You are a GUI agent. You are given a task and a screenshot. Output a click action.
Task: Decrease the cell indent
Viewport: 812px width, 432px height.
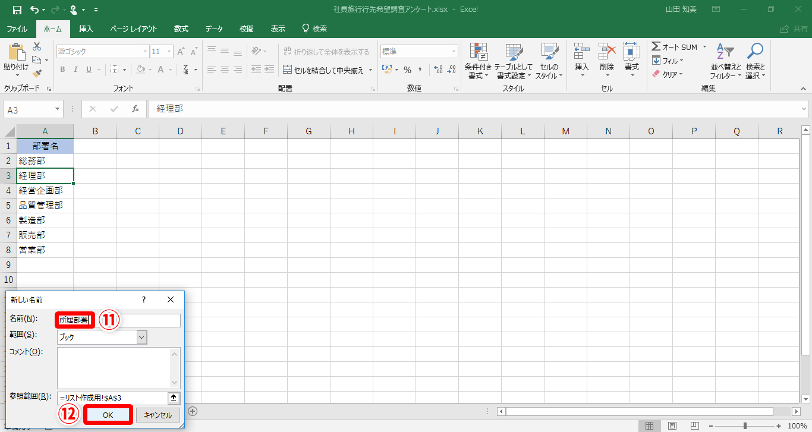tap(256, 70)
